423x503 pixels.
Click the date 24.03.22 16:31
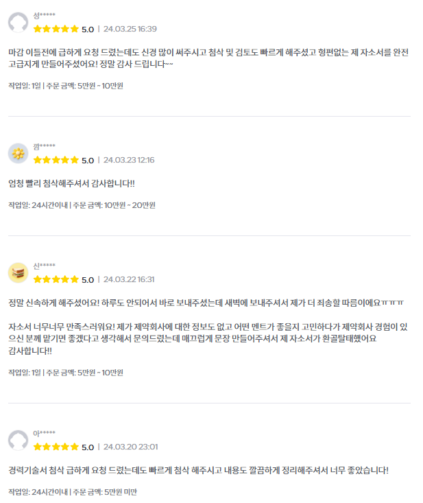[129, 279]
